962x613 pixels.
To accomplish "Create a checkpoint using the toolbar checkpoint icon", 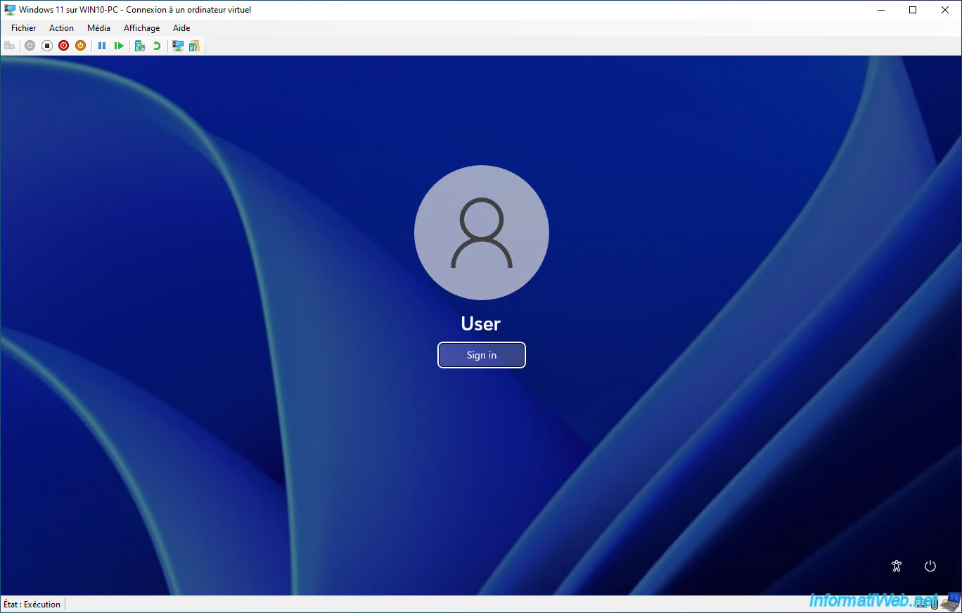I will coord(140,46).
